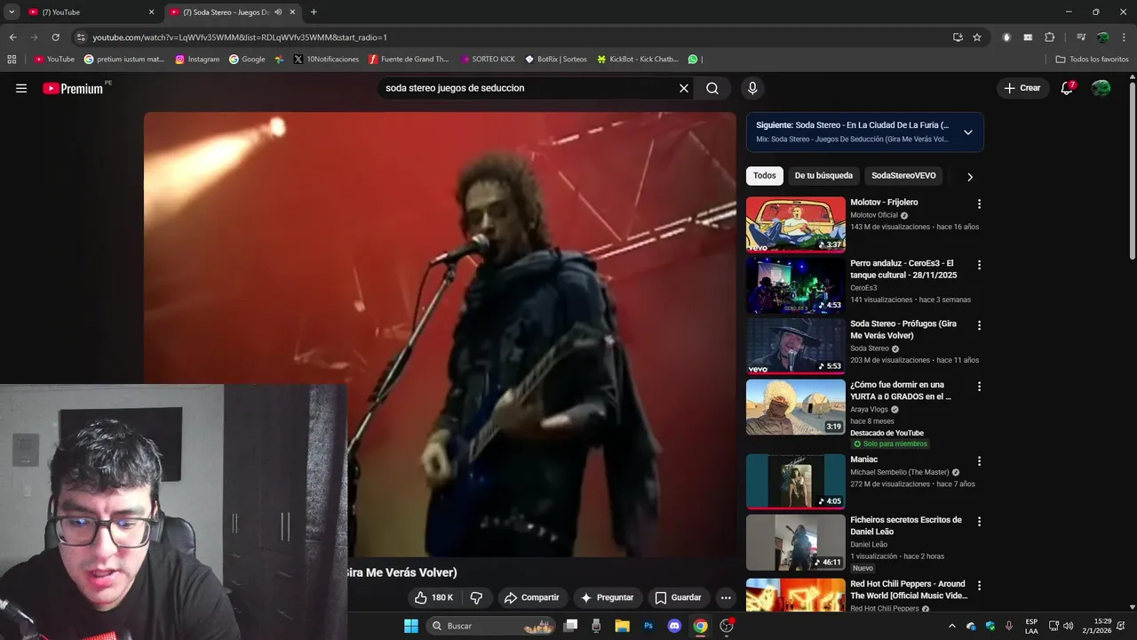Screen dimensions: 1137x640
Task: Open the YouTube guide hamburger menu
Action: click(x=21, y=88)
